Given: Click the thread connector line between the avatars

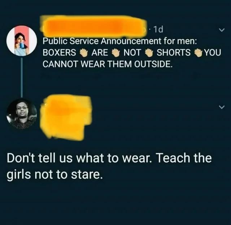Looking at the screenshot, I should [x=22, y=77].
